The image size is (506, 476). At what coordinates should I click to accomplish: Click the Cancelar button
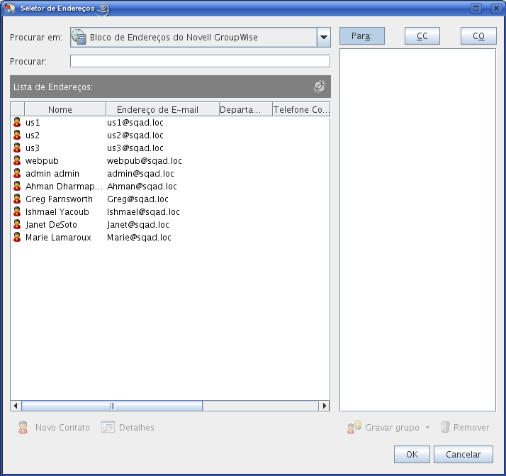[x=463, y=454]
